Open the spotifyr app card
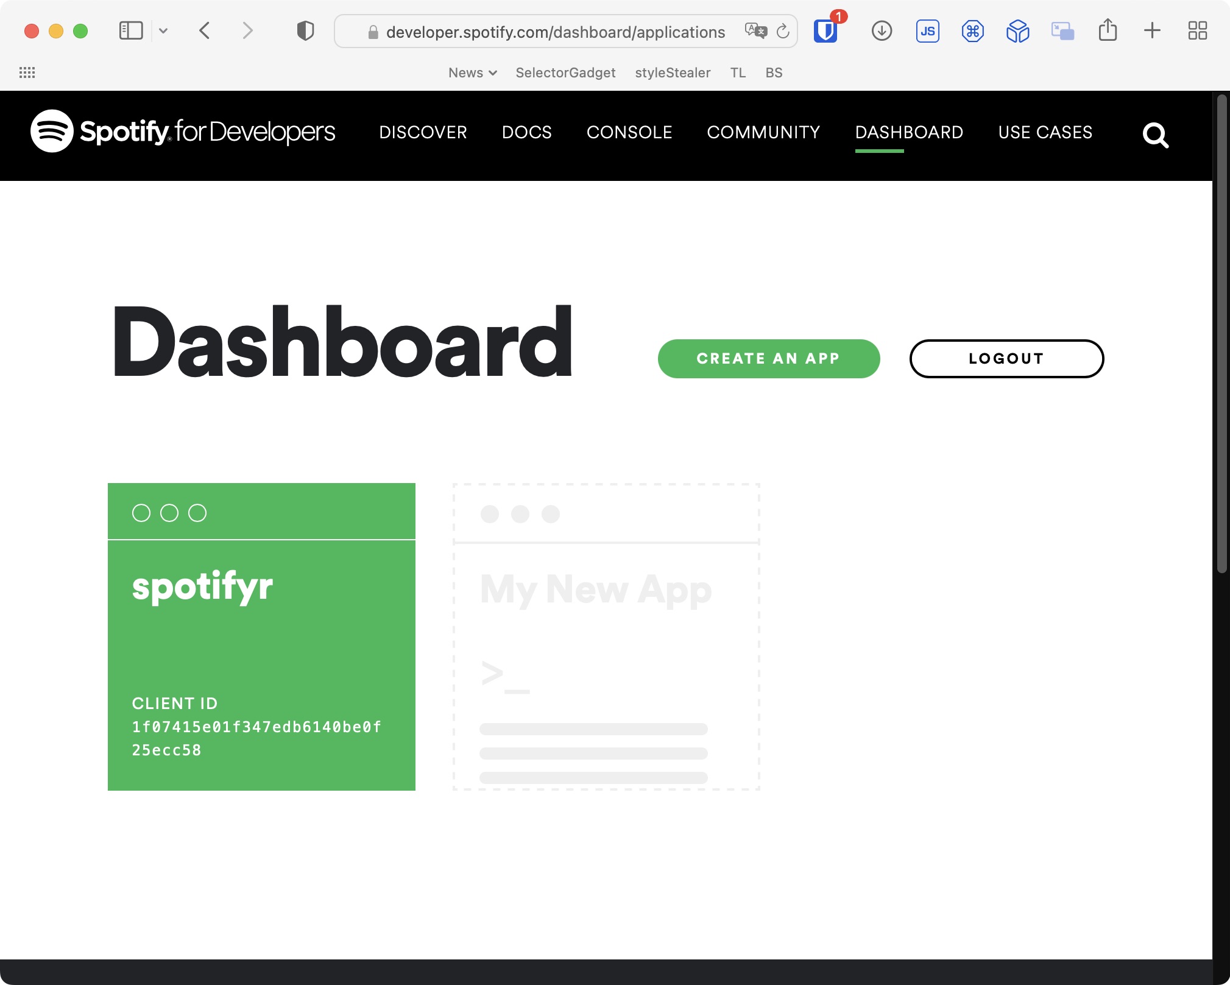Screen dimensions: 1230x985 (261, 637)
